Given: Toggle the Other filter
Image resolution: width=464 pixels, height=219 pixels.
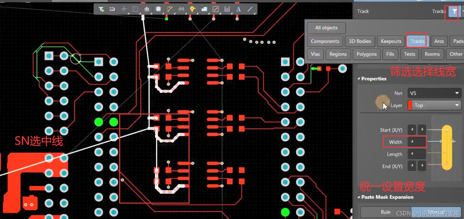Looking at the screenshot, I should [x=455, y=54].
